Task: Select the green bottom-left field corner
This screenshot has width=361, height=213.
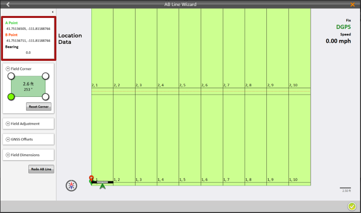Action: click(10, 96)
